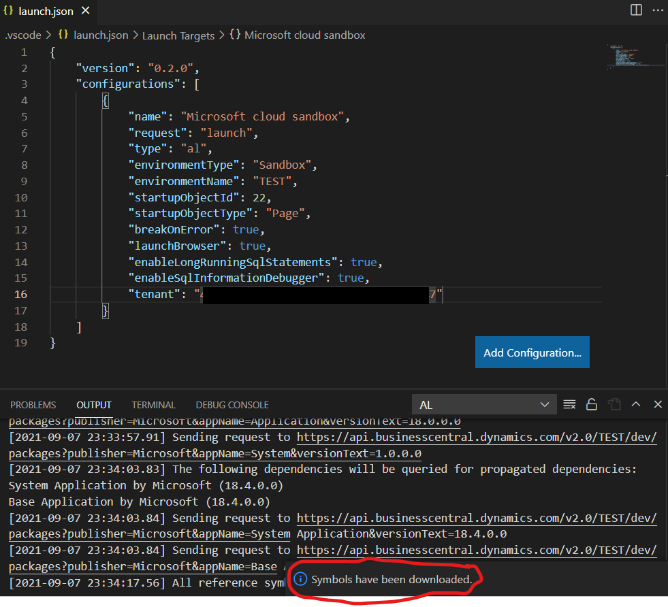The image size is (668, 607).
Task: Click the "Sandbox" environmentType value
Action: (x=282, y=165)
